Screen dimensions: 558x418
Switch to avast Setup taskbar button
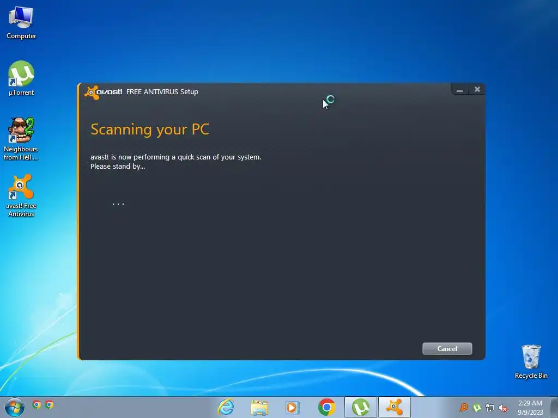point(395,407)
